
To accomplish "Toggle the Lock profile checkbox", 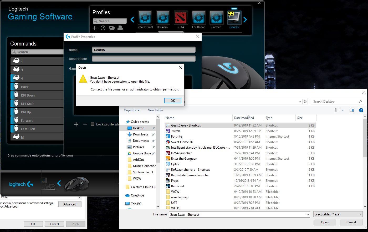I will [x=93, y=124].
